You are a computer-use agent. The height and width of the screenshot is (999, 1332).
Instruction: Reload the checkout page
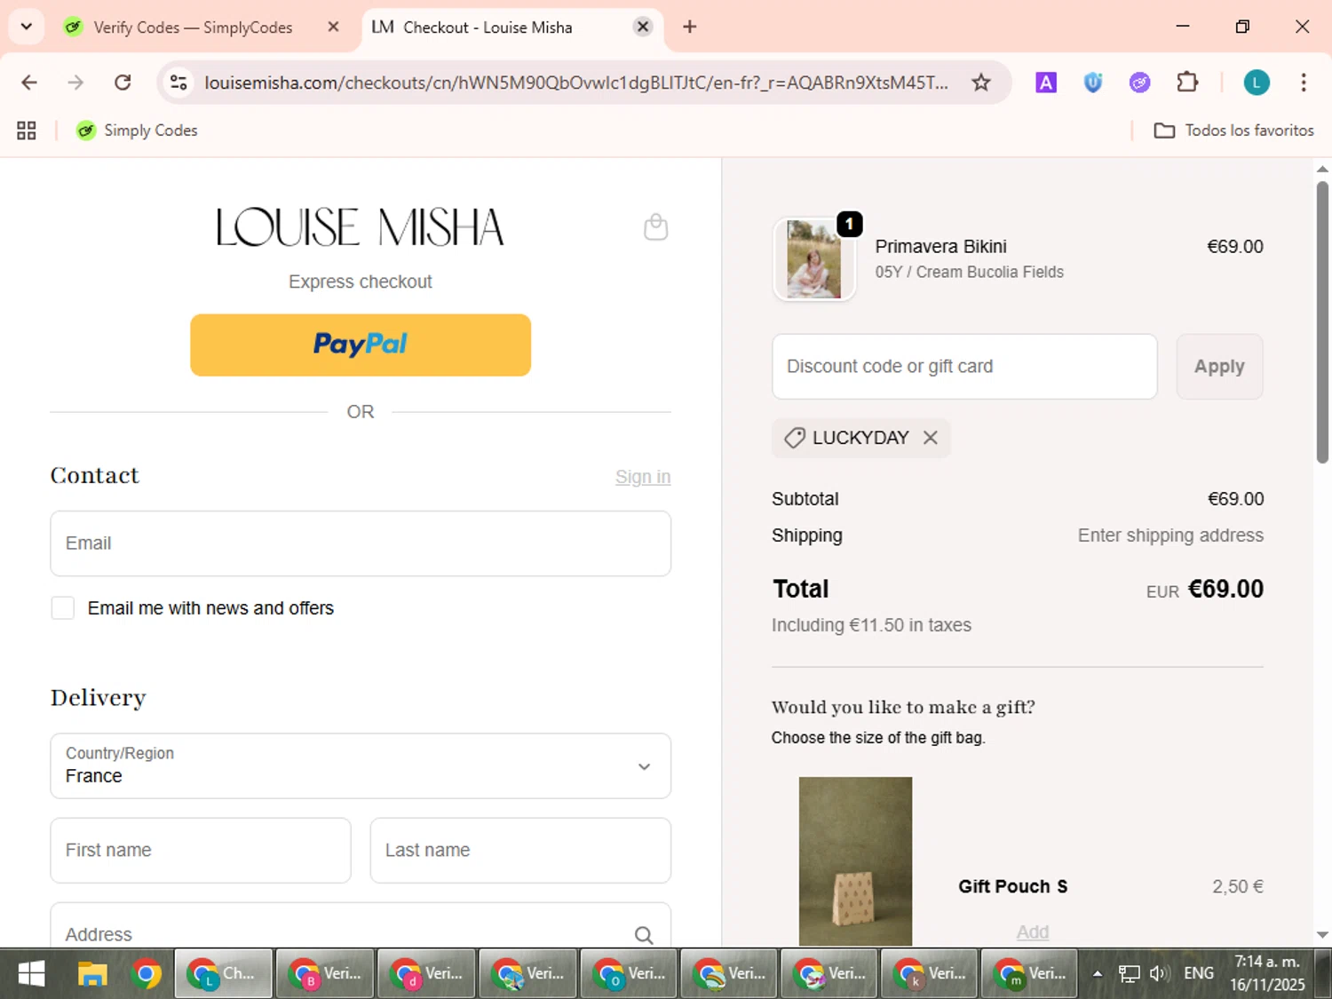click(x=123, y=83)
